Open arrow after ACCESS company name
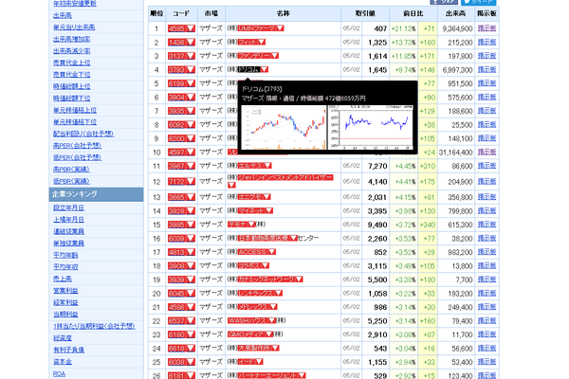 pos(272,252)
